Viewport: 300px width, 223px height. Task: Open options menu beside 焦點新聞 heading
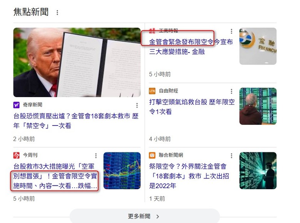(x=57, y=13)
